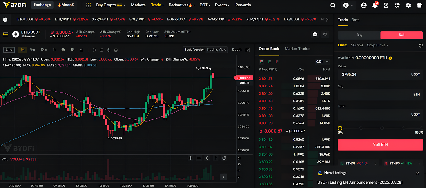
Task: Click the 0% amount slider handle
Action: tap(340, 128)
